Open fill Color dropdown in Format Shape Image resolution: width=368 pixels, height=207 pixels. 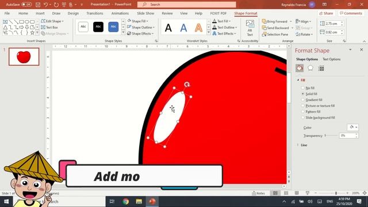pyautogui.click(x=352, y=127)
